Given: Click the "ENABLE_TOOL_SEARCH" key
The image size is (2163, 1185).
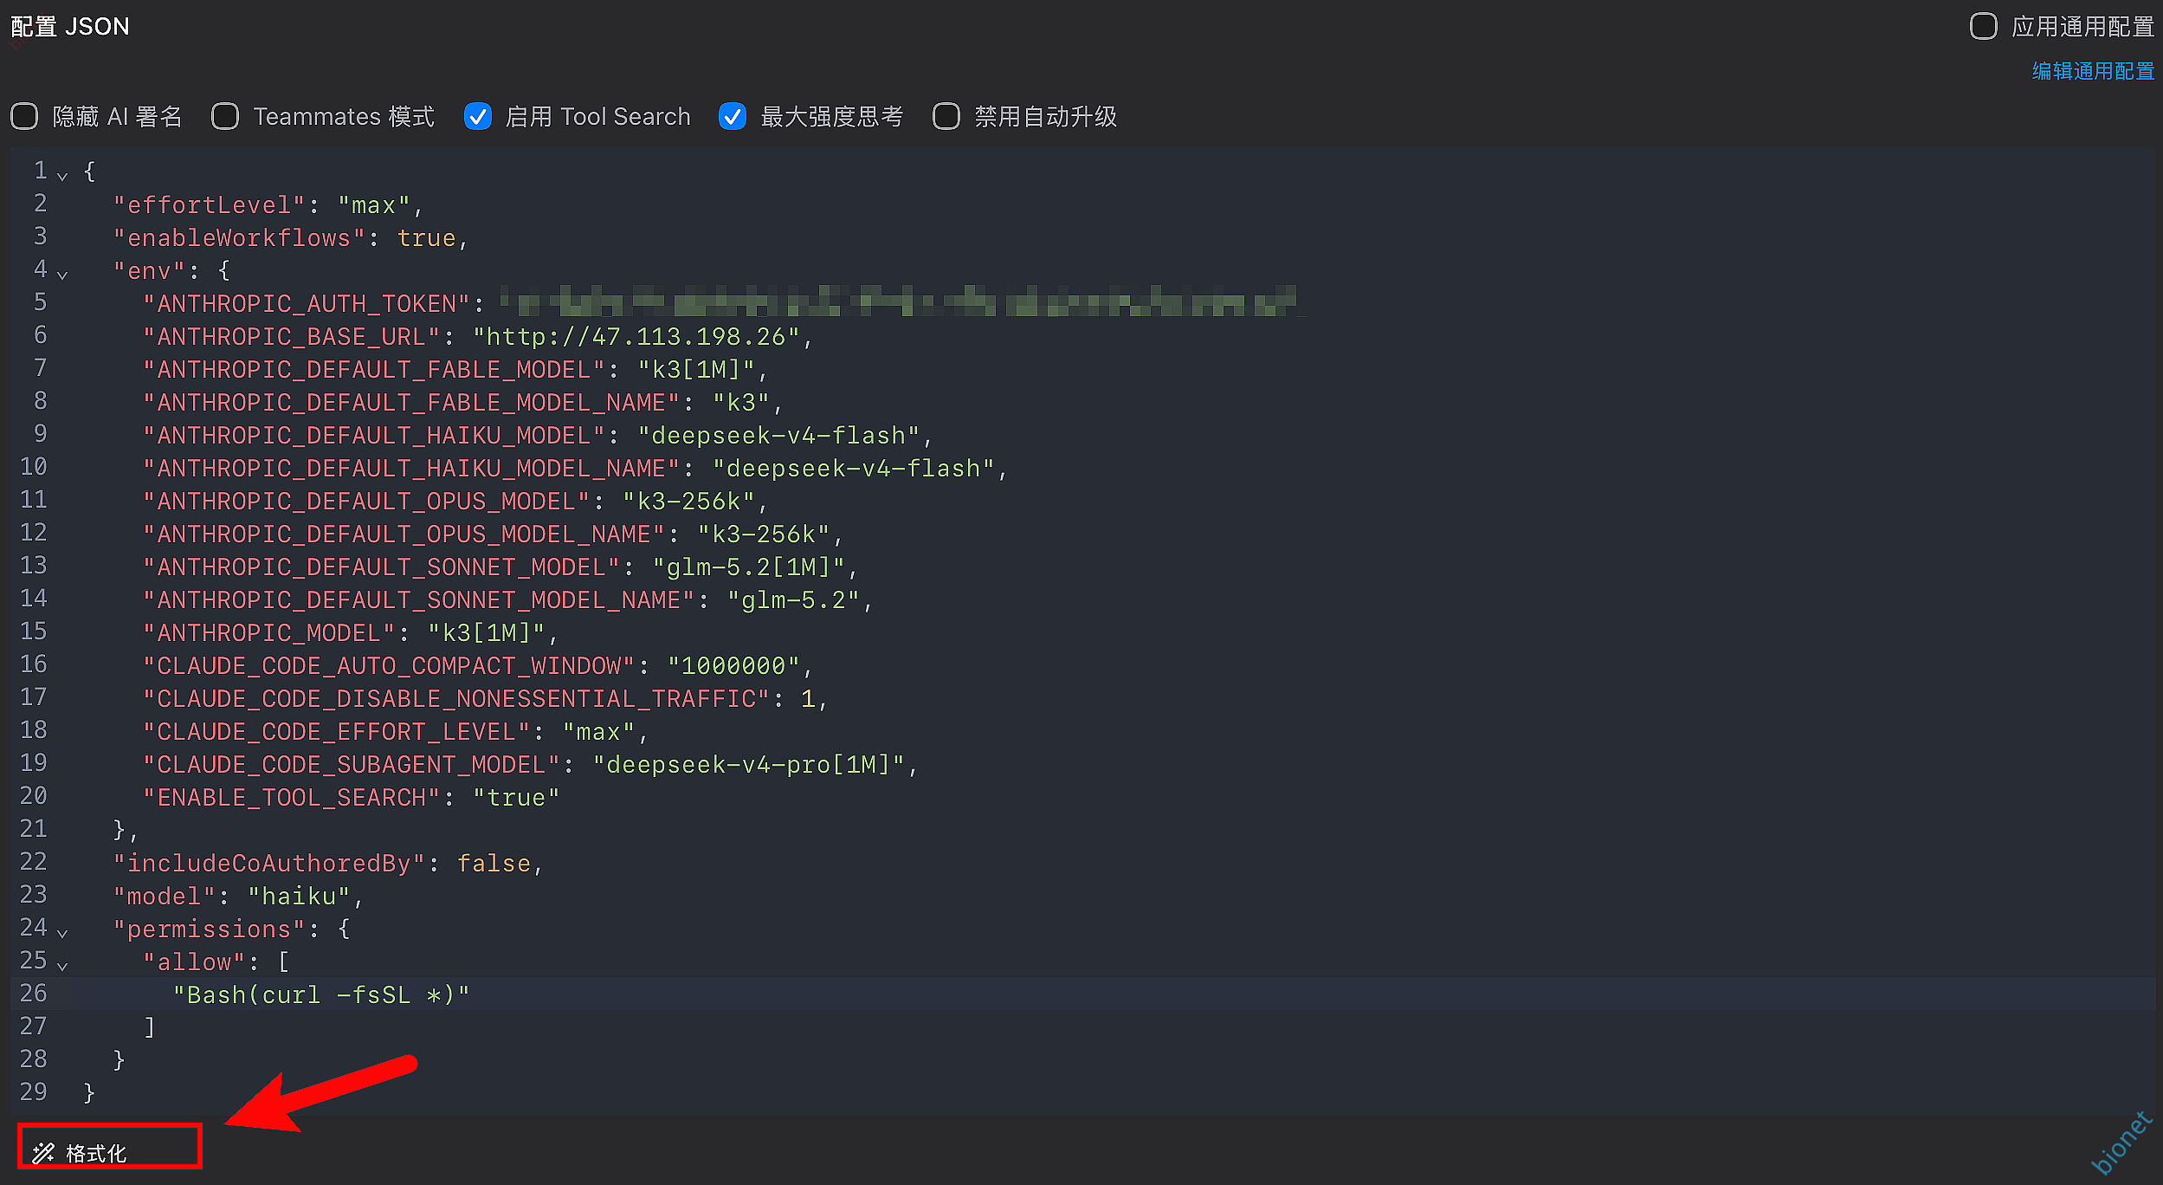Looking at the screenshot, I should [292, 798].
